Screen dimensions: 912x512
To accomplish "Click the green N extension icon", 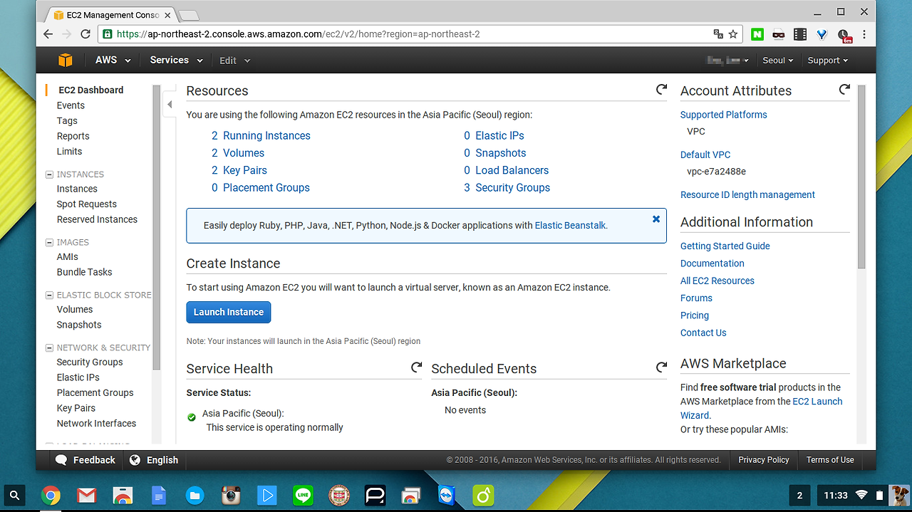I will [x=757, y=34].
